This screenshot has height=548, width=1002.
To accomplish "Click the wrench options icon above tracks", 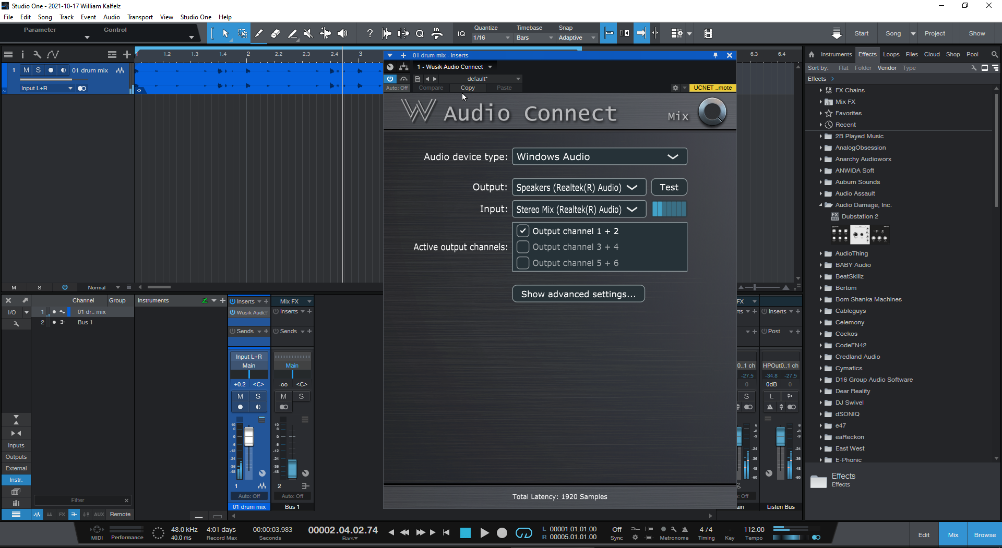I will click(37, 54).
